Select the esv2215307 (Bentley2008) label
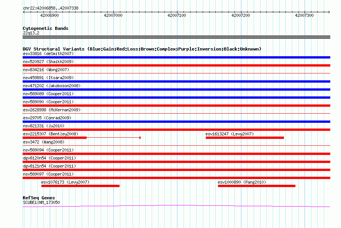The width and height of the screenshot is (341, 228). 51,134
